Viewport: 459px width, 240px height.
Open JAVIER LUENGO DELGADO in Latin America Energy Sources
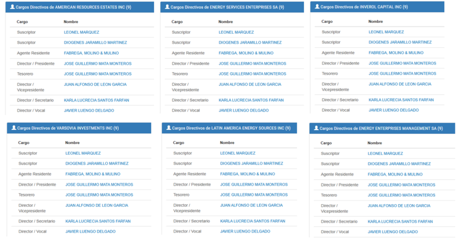pyautogui.click(x=245, y=231)
